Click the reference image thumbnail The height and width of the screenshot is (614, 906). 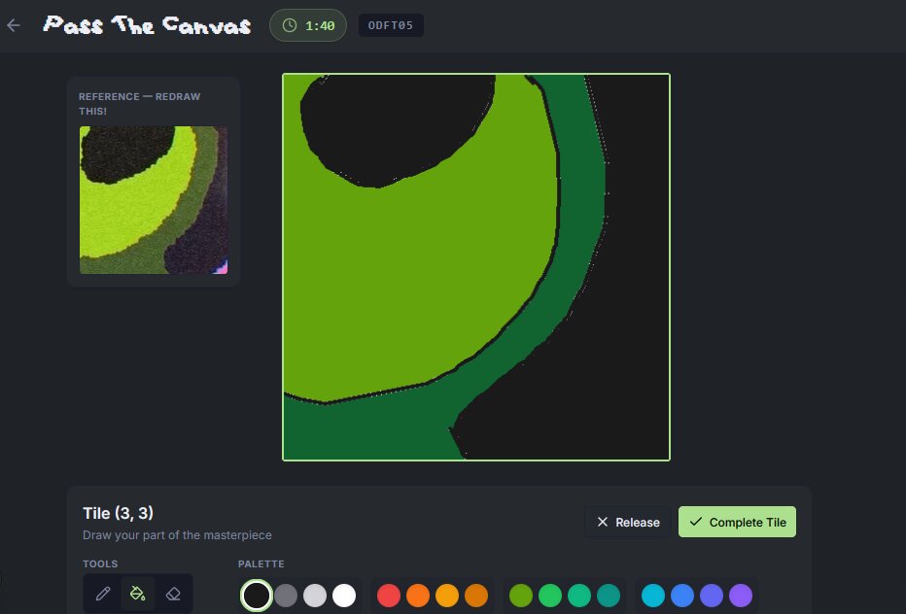[154, 200]
